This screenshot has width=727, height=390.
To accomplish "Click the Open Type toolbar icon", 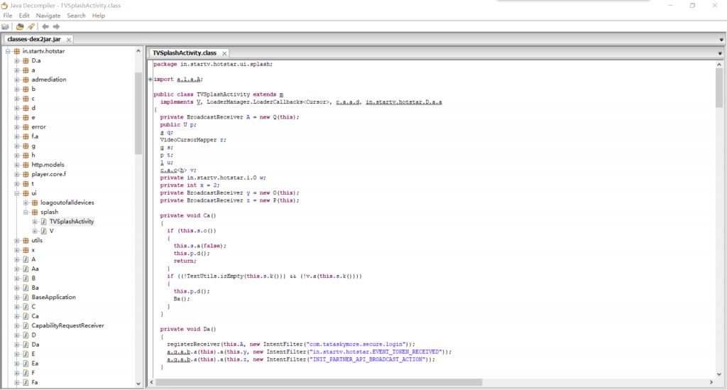I will tap(20, 27).
